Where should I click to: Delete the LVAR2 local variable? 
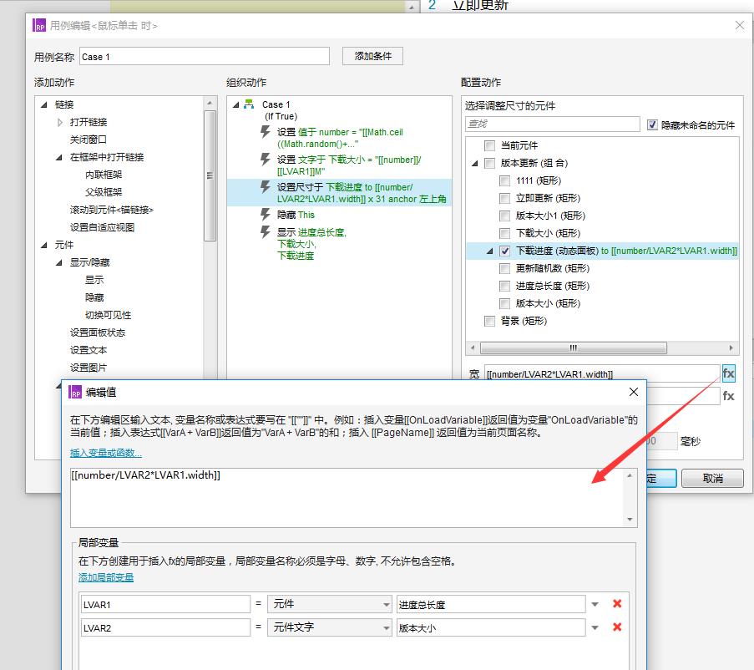tap(617, 627)
